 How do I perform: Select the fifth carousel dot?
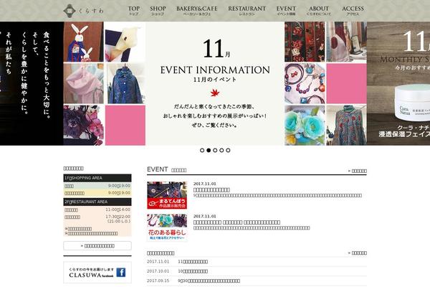tap(228, 150)
